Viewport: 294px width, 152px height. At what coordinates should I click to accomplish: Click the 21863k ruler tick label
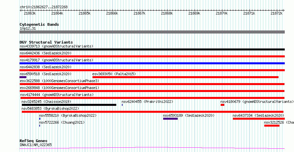pyautogui.click(x=30, y=13)
